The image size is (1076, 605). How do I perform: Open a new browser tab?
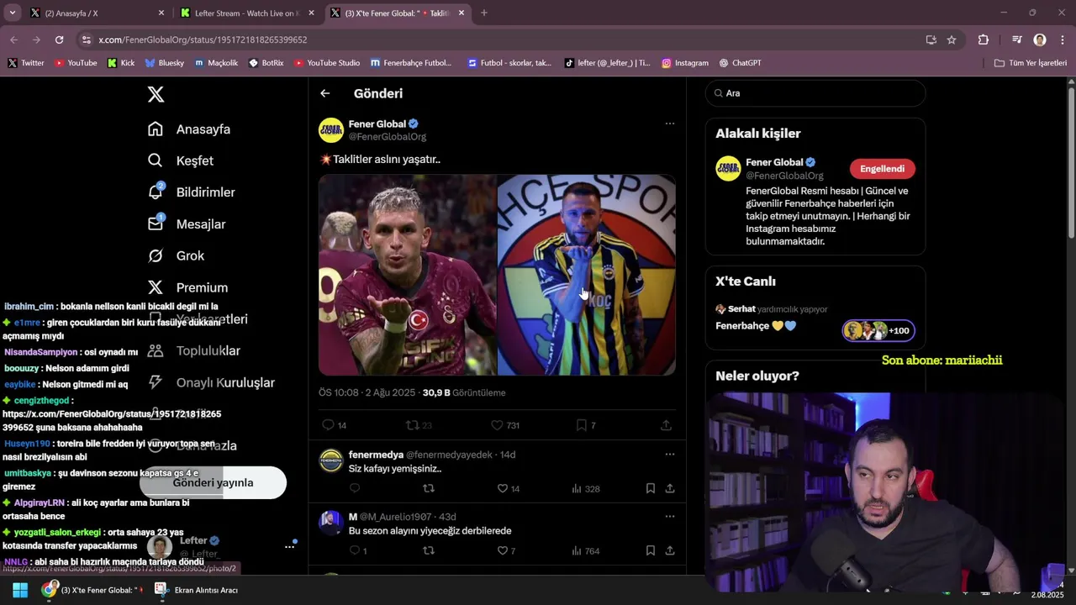[483, 13]
